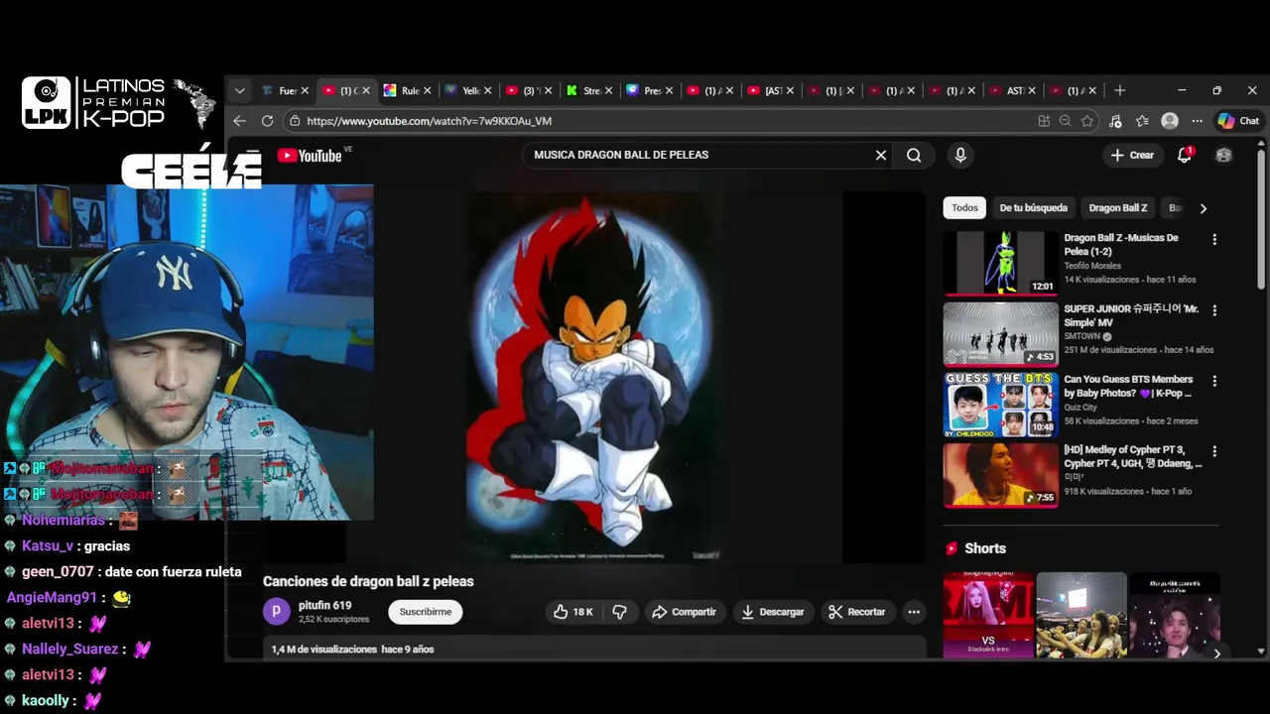Open Medley of Cypher PT 3 thumbnail
The width and height of the screenshot is (1270, 714).
pos(1000,475)
